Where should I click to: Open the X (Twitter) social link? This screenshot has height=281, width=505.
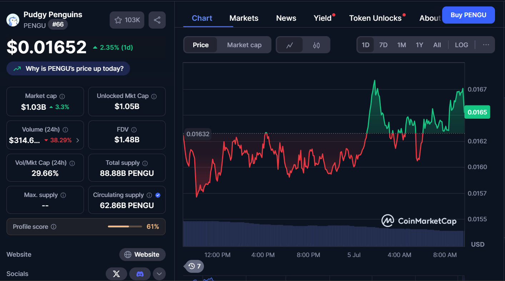116,274
